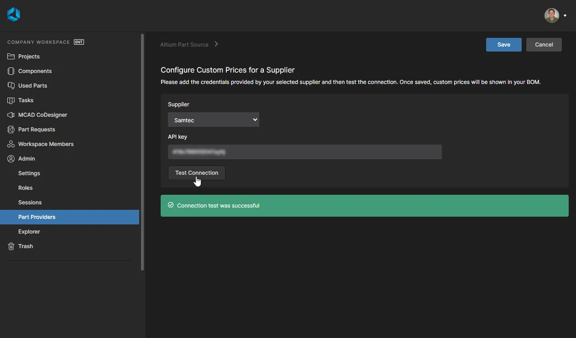Viewport: 576px width, 338px height.
Task: Collapse the Admin section in sidebar
Action: pos(26,159)
